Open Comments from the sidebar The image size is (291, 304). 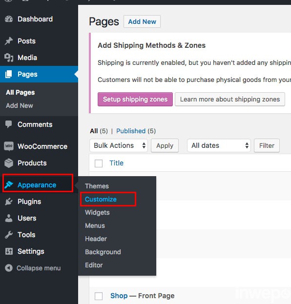(35, 124)
